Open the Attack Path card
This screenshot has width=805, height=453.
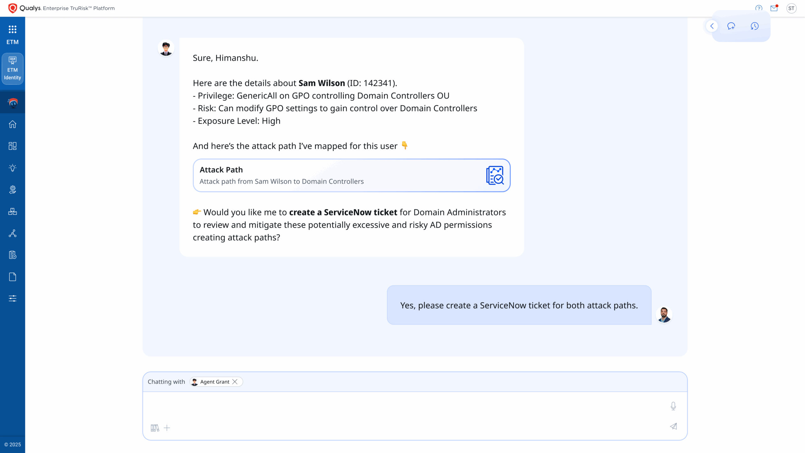pos(352,175)
